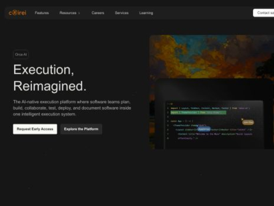Click the Execution, Reimagined. headline

[x=50, y=78]
